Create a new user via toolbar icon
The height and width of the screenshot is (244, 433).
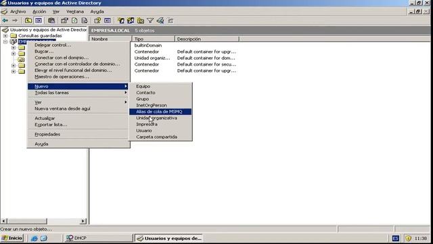(x=120, y=20)
